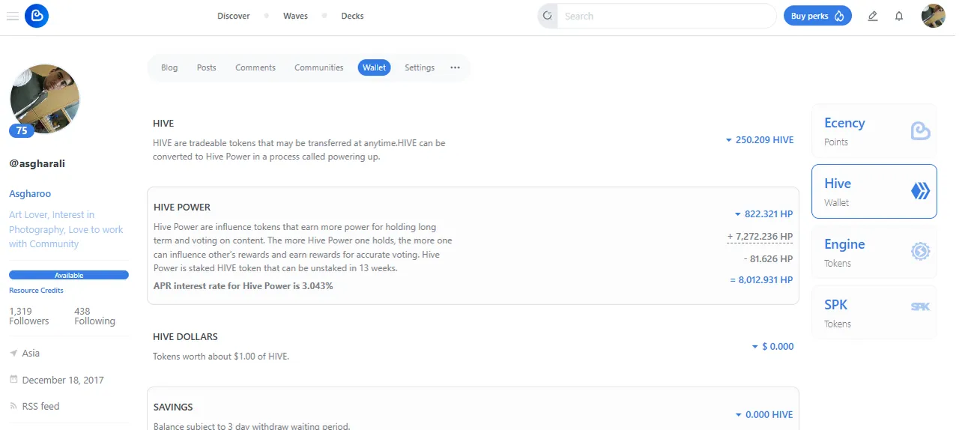Switch to the Posts tab
959x430 pixels.
[206, 67]
